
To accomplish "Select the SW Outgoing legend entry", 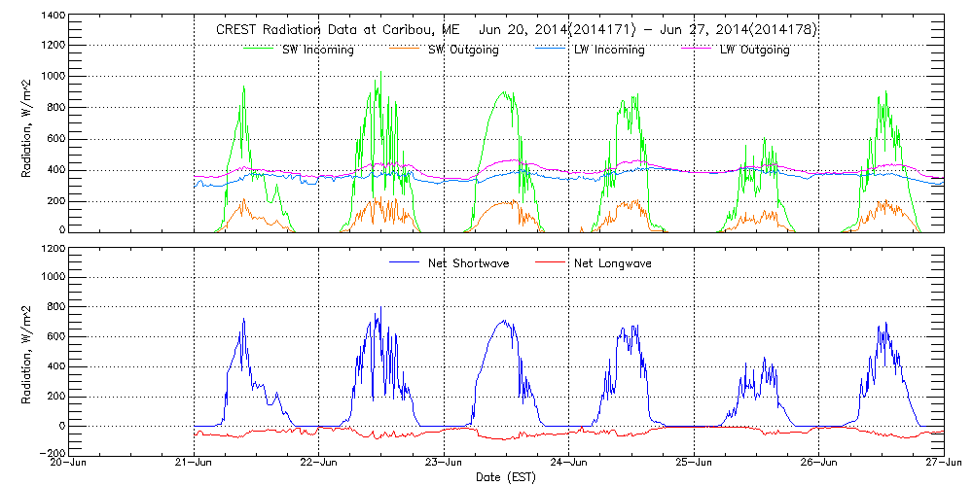I will tap(463, 50).
